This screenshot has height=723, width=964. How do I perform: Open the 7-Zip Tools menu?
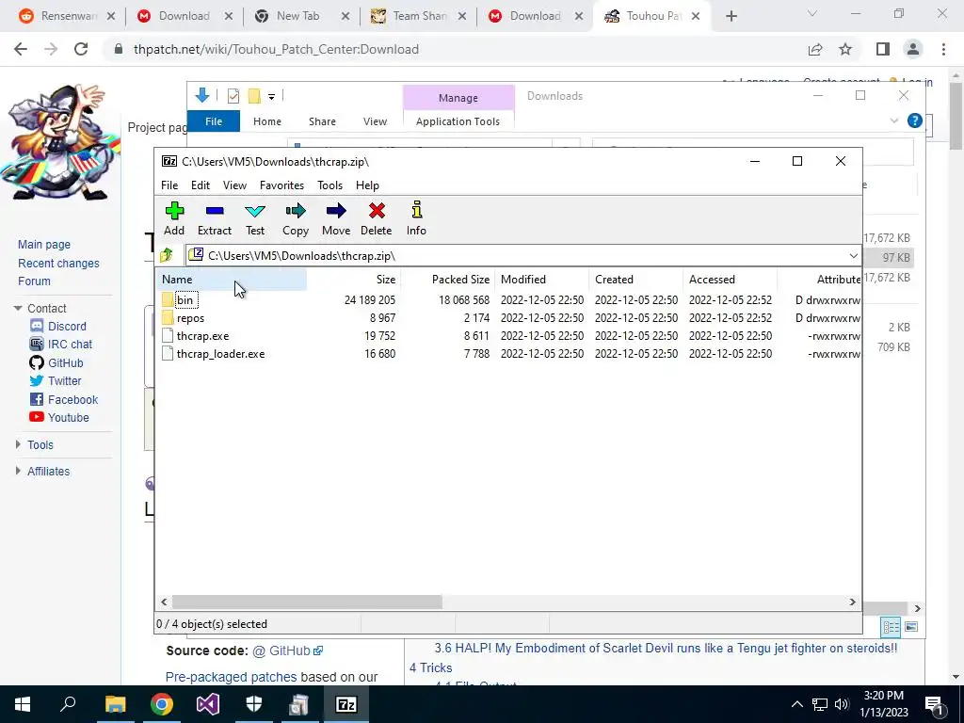(x=329, y=185)
